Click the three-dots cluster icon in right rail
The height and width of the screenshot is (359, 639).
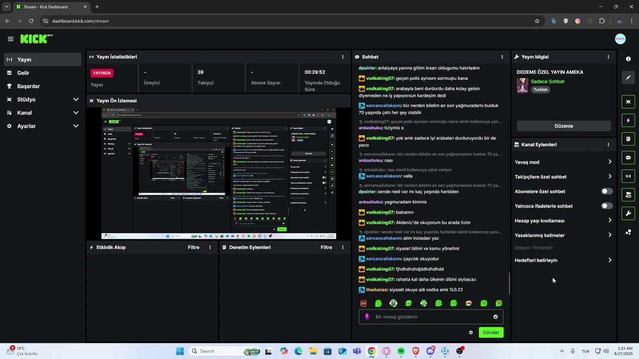tap(628, 232)
